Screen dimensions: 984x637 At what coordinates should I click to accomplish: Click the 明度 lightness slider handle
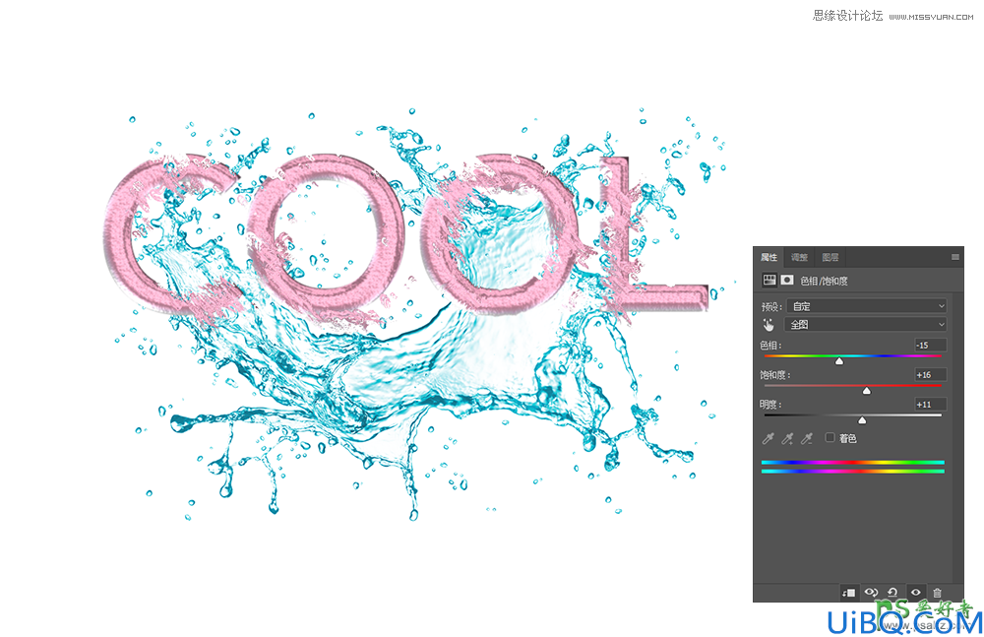[x=862, y=419]
